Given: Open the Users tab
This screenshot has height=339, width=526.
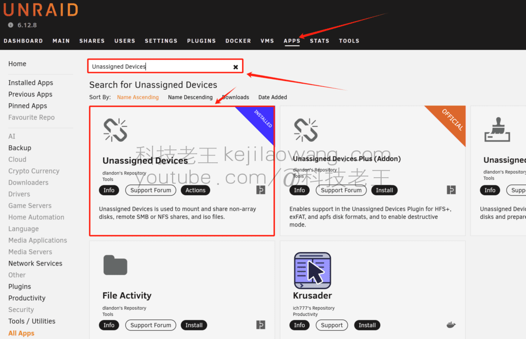Looking at the screenshot, I should (125, 41).
